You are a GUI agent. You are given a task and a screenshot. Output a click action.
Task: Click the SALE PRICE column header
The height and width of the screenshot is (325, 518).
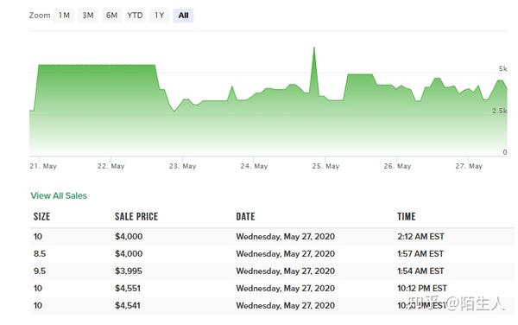(136, 217)
